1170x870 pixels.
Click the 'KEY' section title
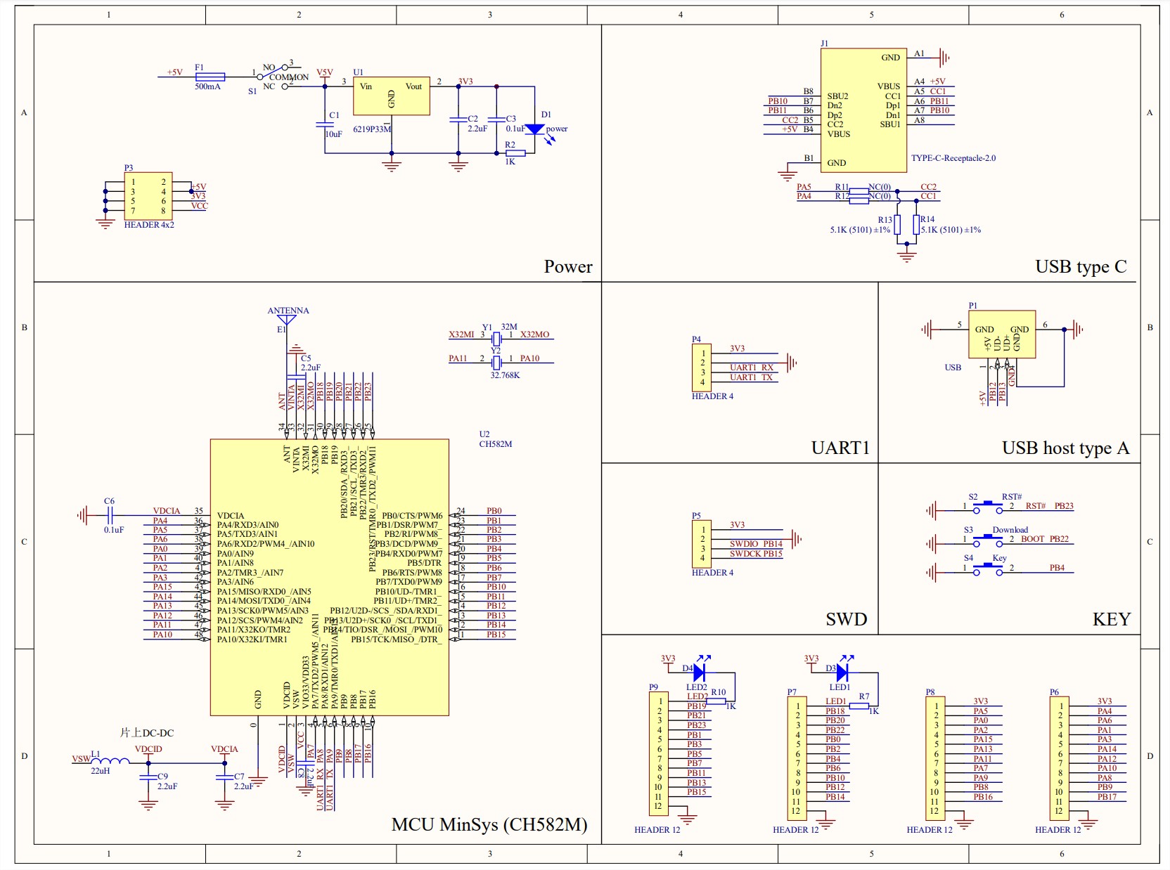[x=1112, y=619]
